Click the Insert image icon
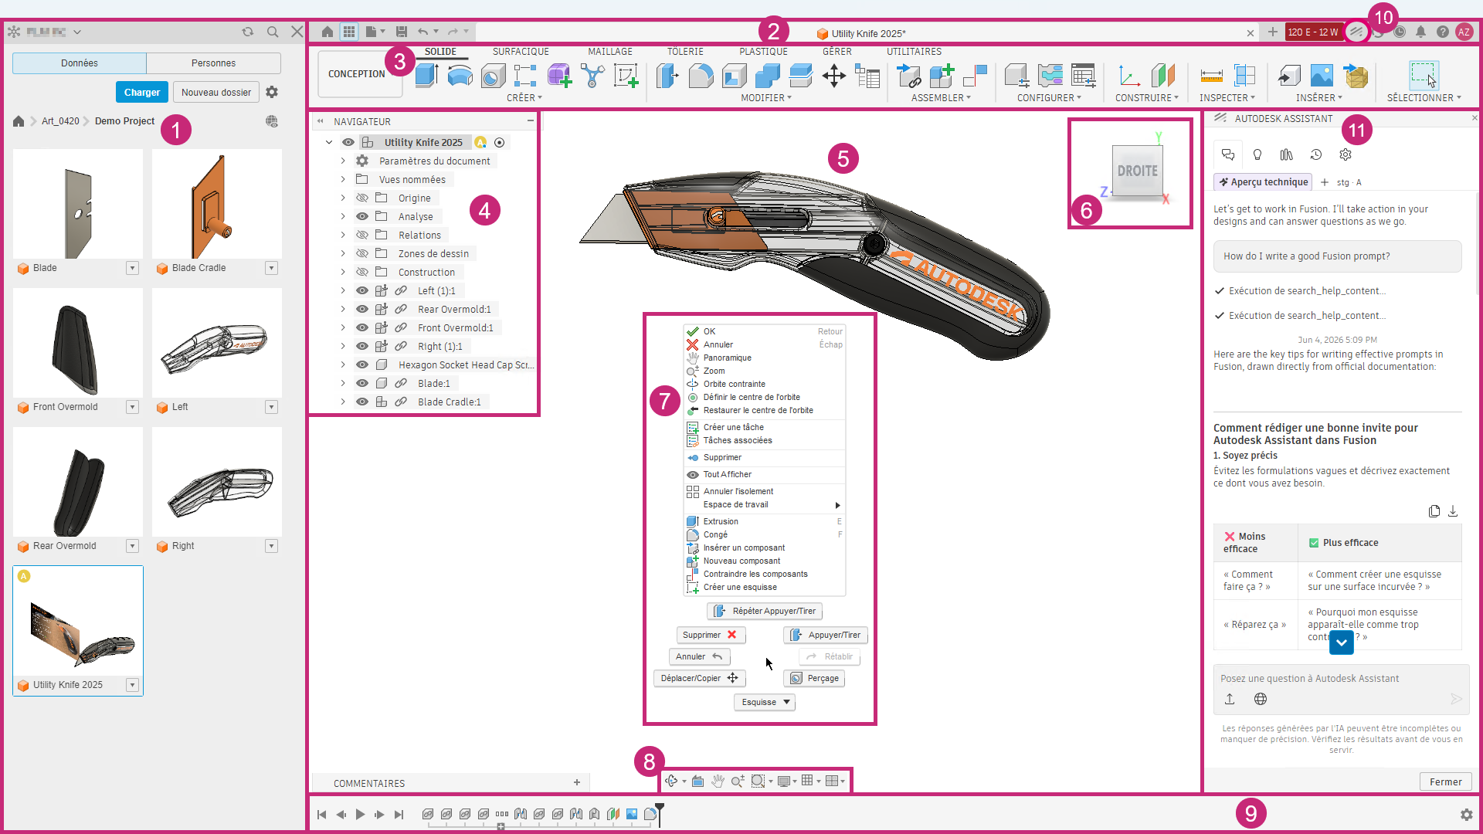The height and width of the screenshot is (834, 1483). point(1322,76)
